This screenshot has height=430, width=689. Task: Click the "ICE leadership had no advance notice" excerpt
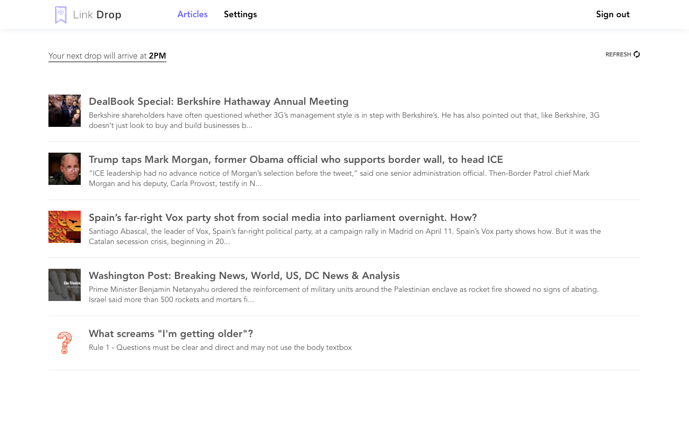click(x=339, y=178)
